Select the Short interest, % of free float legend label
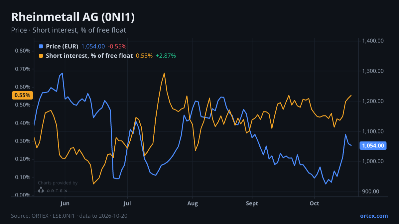Image resolution: width=399 pixels, height=224 pixels. pos(89,56)
